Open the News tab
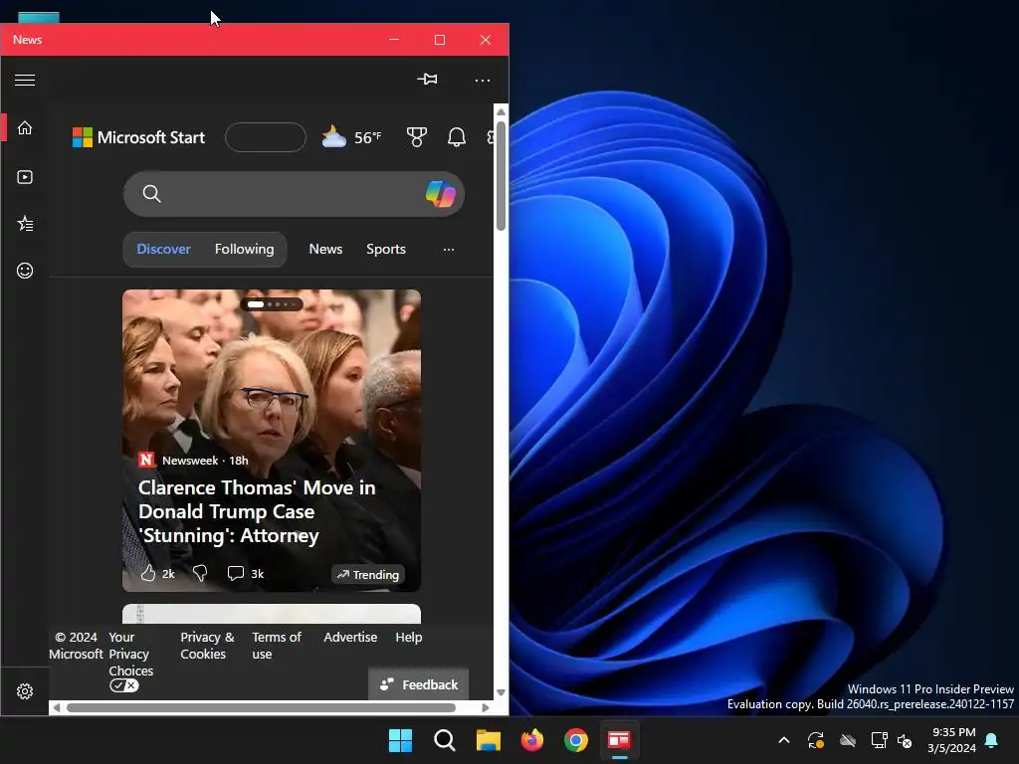 [325, 249]
